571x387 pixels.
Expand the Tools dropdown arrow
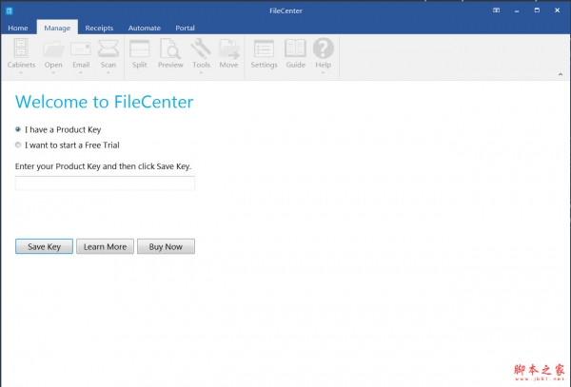pos(201,72)
